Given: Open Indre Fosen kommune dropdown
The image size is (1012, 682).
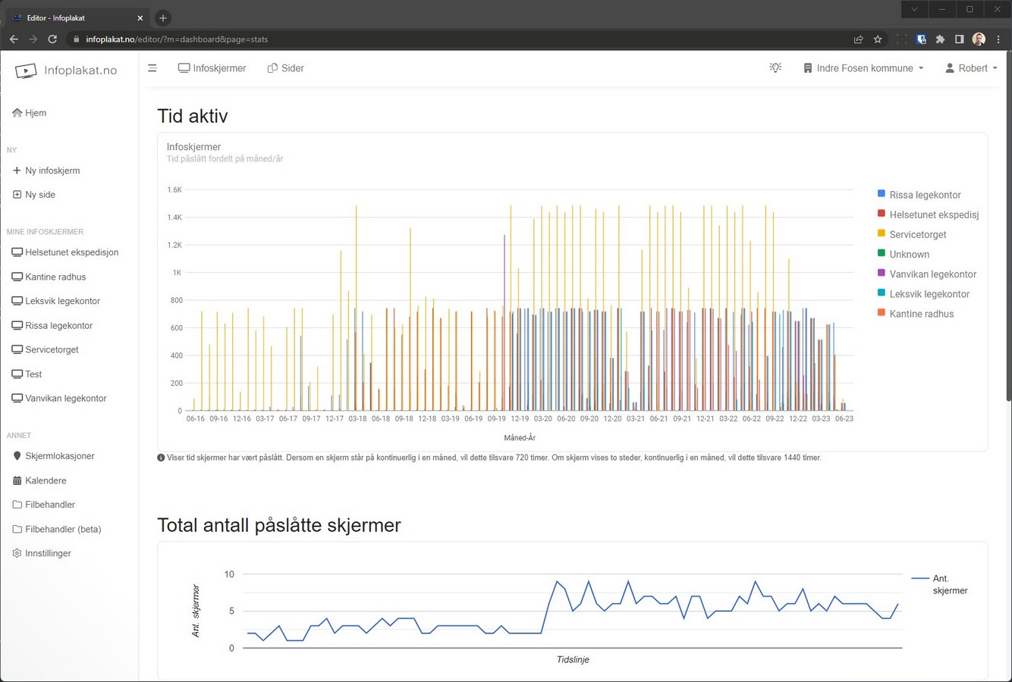Looking at the screenshot, I should click(863, 68).
